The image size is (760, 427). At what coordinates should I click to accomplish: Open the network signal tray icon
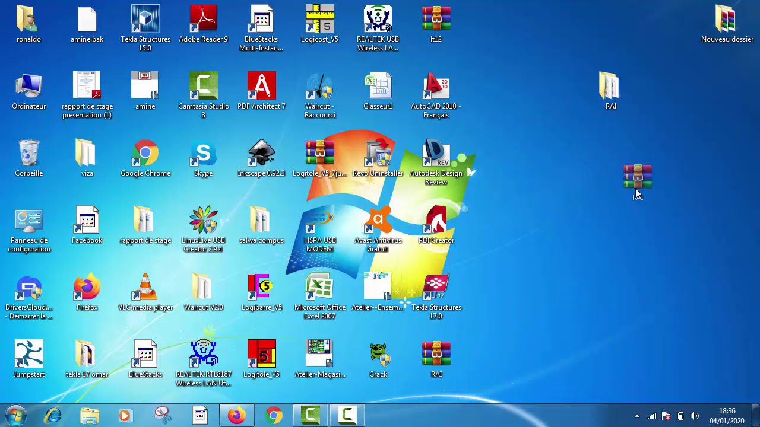[x=652, y=416]
